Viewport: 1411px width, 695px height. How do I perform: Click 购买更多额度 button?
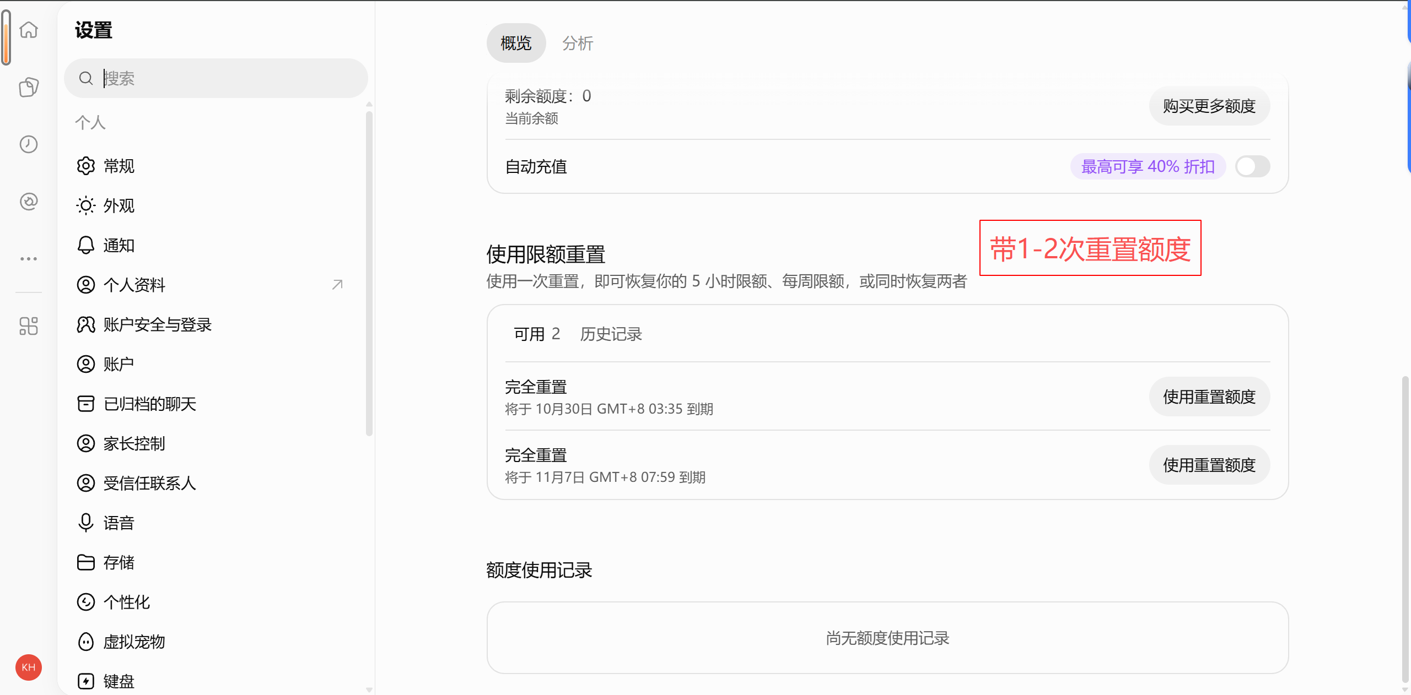point(1209,106)
